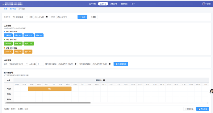Image resolution: width=213 pixels, height=113 pixels.
Task: Click the Gantt scrollbar left arrow
Action: (5, 103)
